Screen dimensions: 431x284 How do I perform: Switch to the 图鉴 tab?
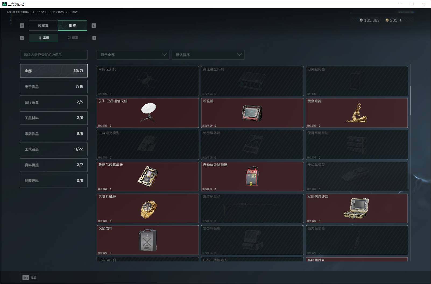pos(72,26)
